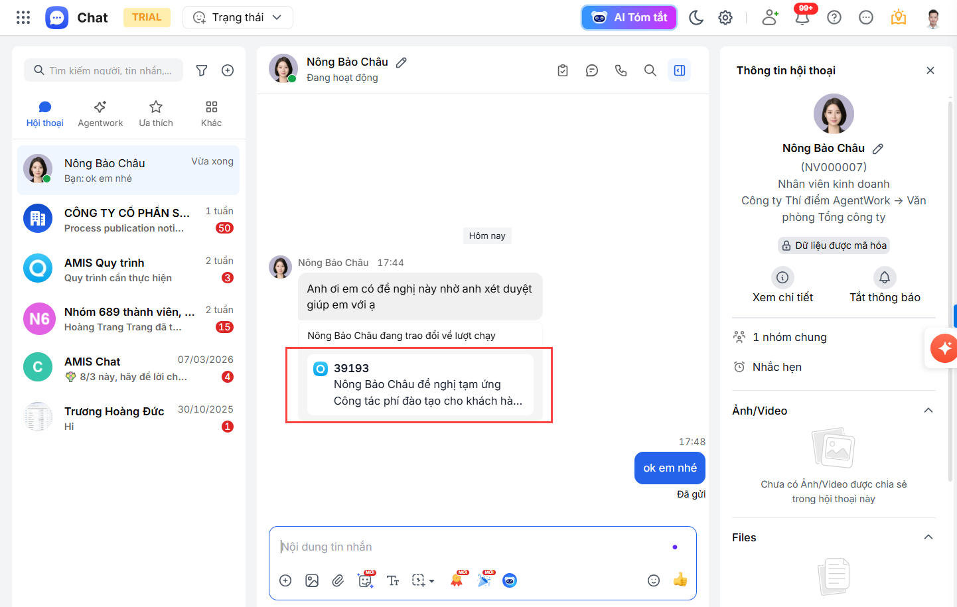Click Xem chi tiết in info panel

pos(782,285)
